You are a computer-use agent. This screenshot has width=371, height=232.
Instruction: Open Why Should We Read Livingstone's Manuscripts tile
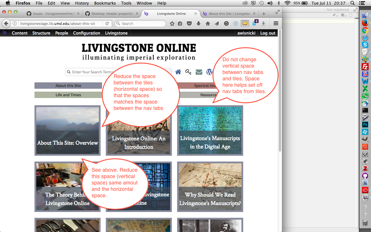pos(210,187)
